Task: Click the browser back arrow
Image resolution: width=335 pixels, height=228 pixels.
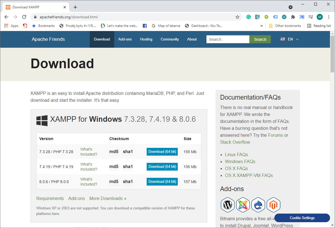Action: coord(6,17)
